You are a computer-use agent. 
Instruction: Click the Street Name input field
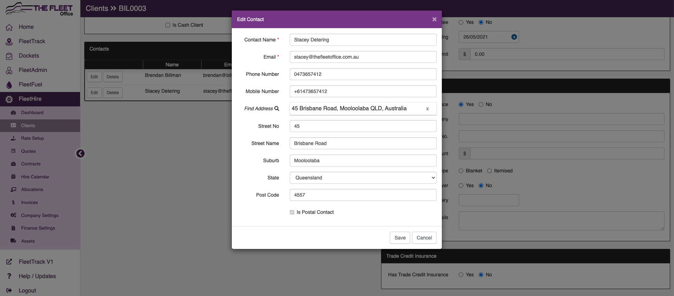point(363,143)
